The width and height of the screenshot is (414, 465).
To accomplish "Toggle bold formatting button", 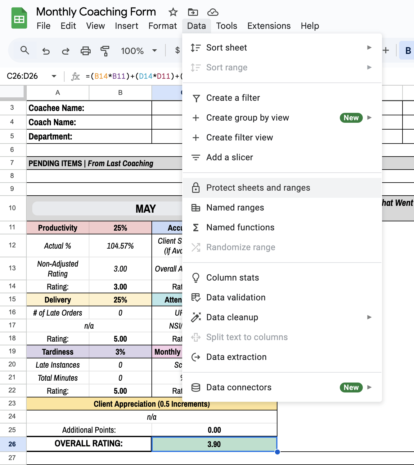I will pos(408,51).
